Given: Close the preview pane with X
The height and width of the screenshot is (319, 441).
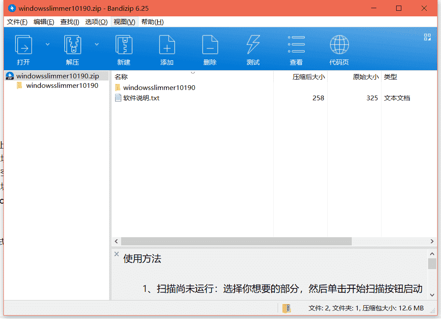Looking at the screenshot, I should click(116, 254).
